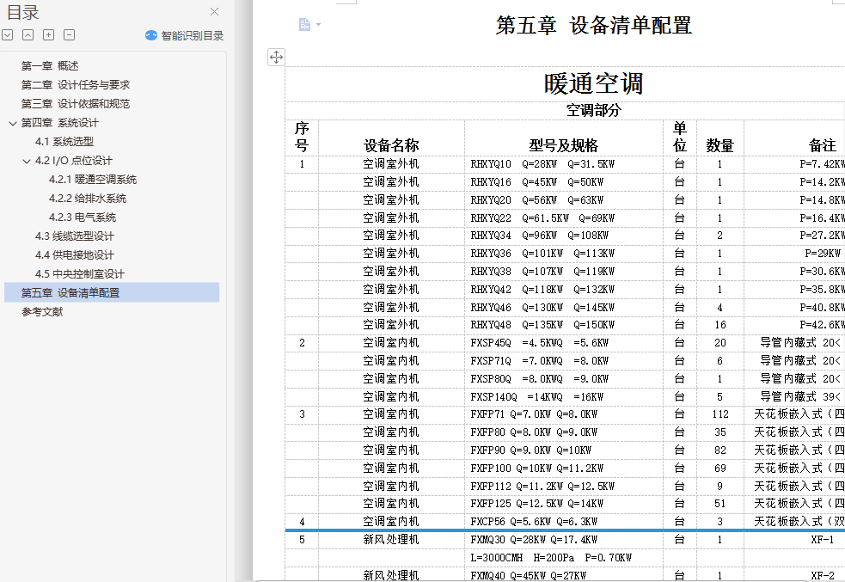845x582 pixels.
Task: Jump to 4.2.1 暖通空调系统
Action: pos(93,180)
